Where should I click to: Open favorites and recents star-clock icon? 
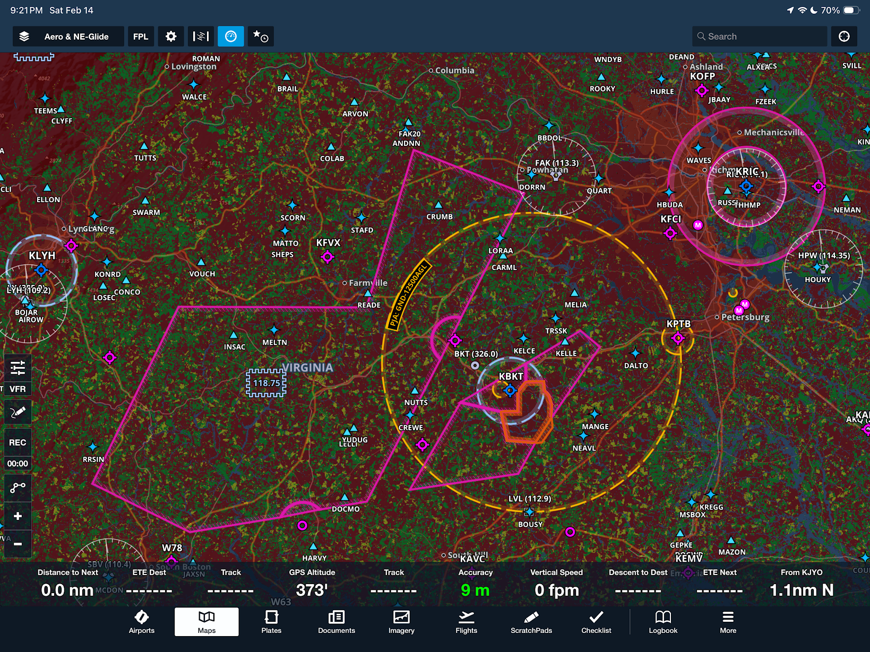[260, 37]
